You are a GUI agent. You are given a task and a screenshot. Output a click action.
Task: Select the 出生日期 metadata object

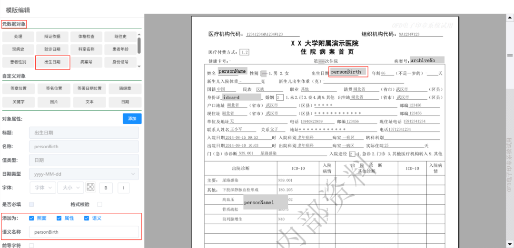coord(53,62)
